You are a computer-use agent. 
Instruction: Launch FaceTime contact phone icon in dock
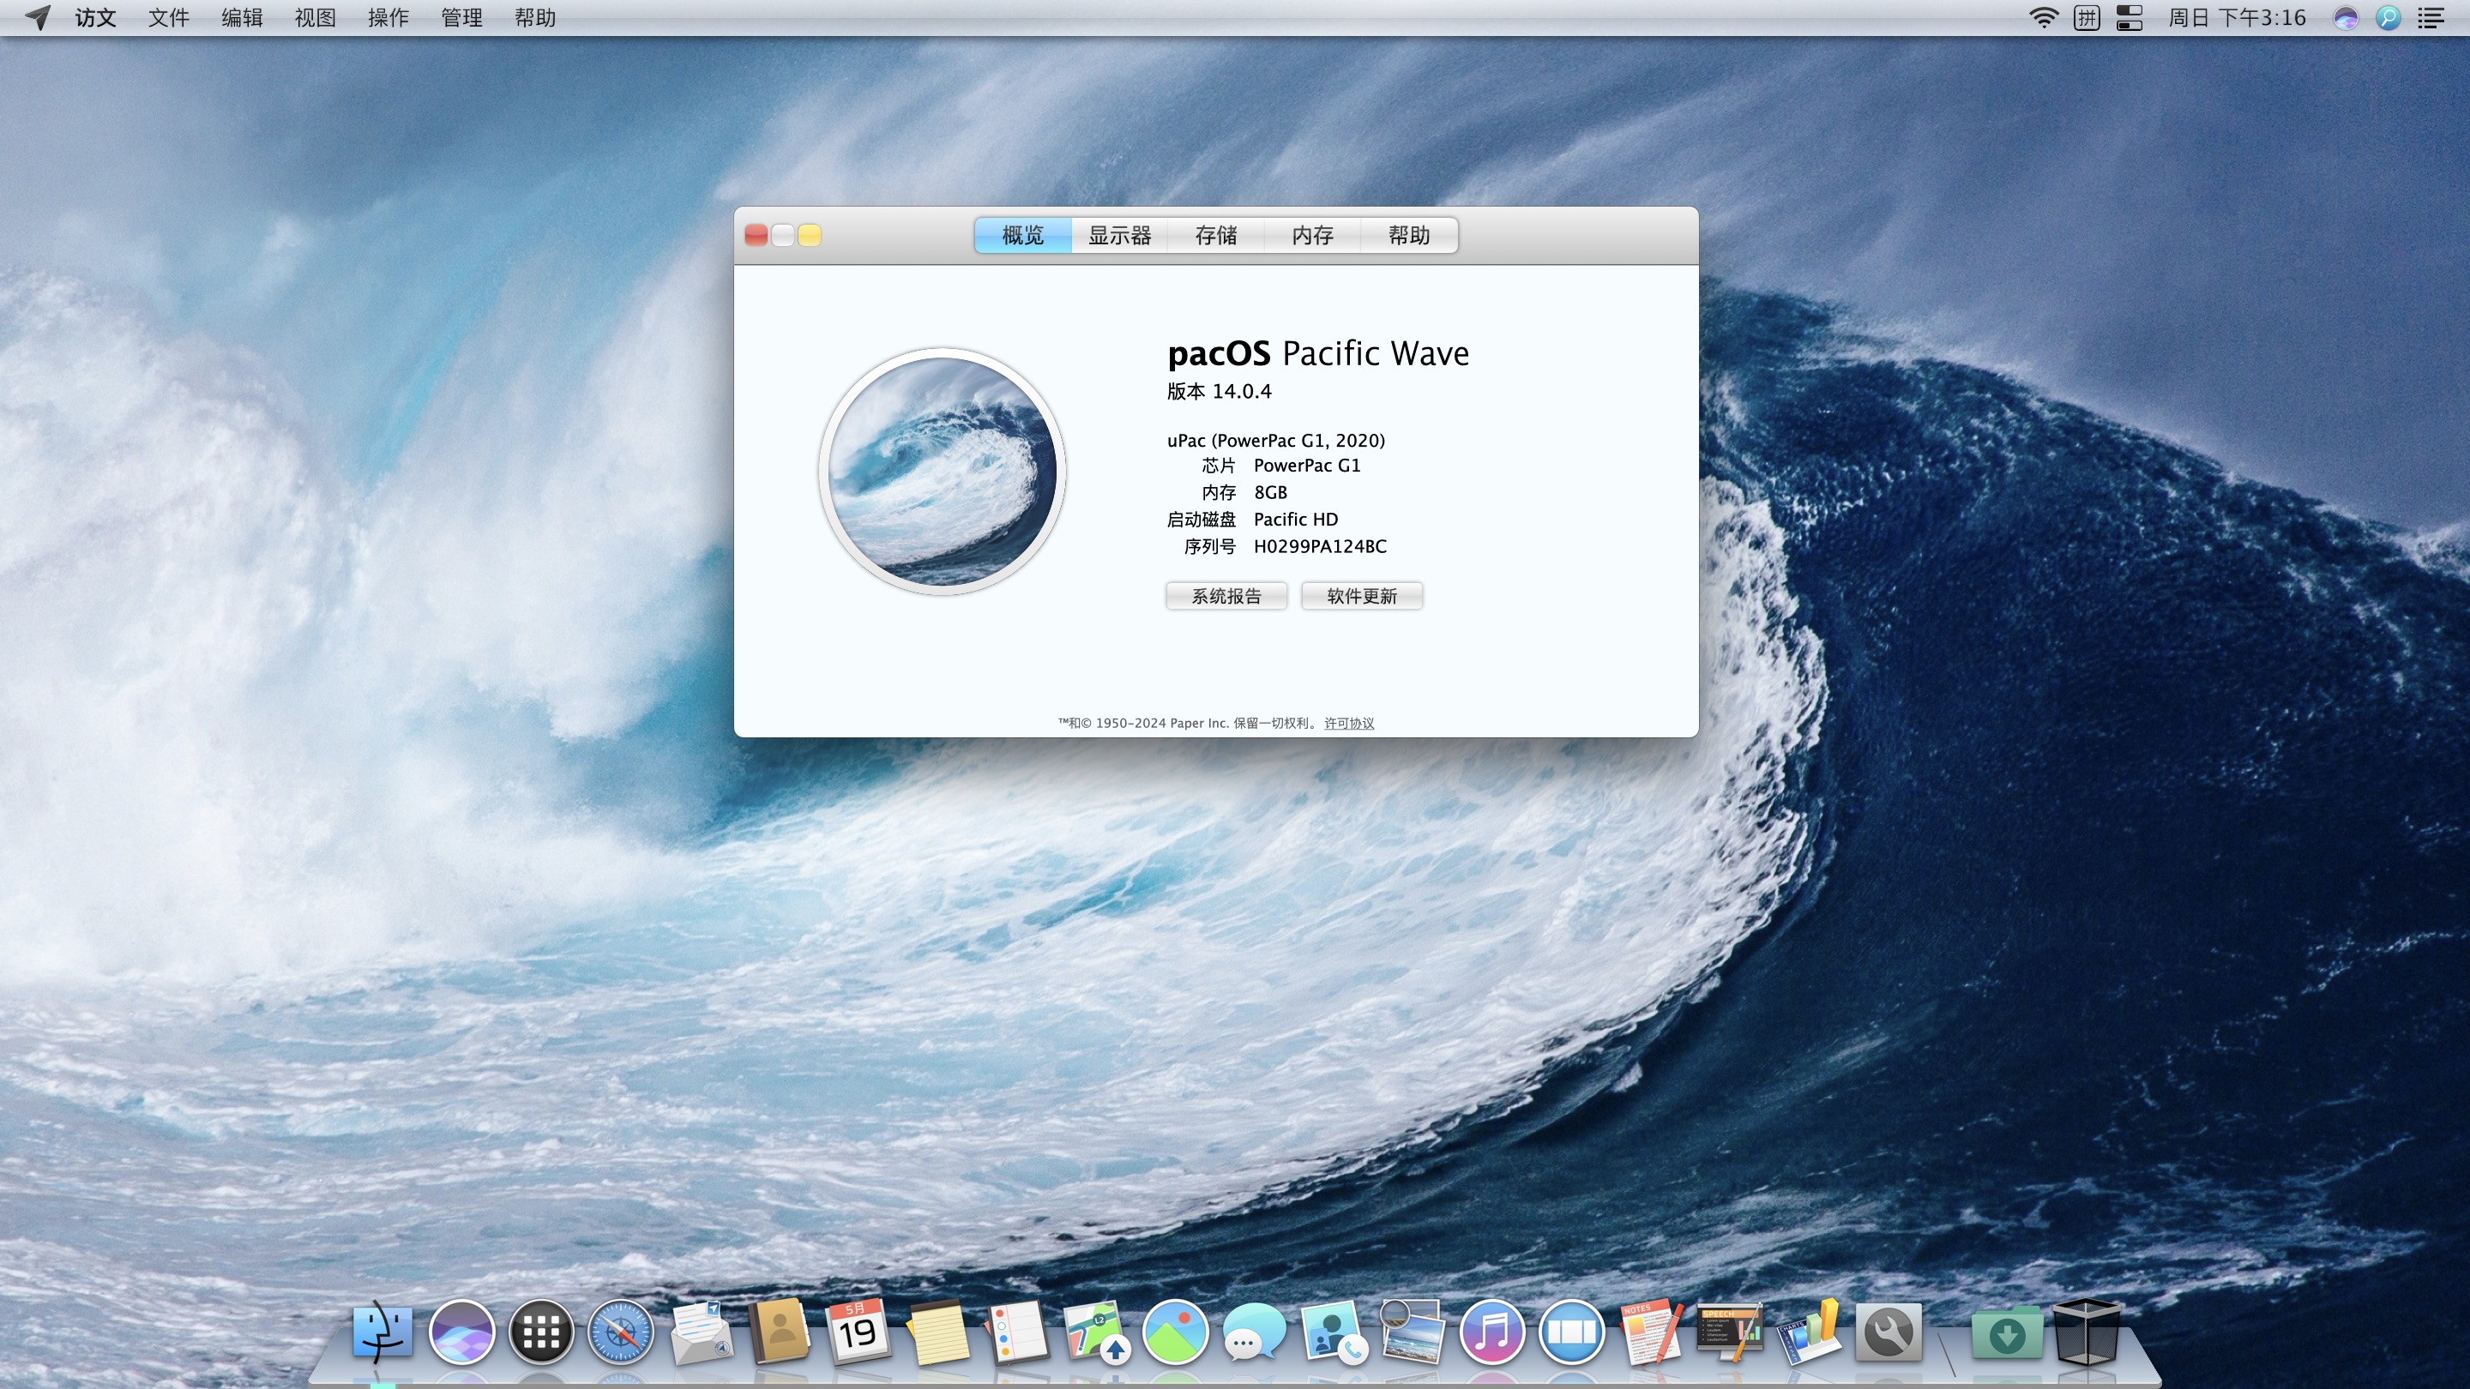[1334, 1332]
